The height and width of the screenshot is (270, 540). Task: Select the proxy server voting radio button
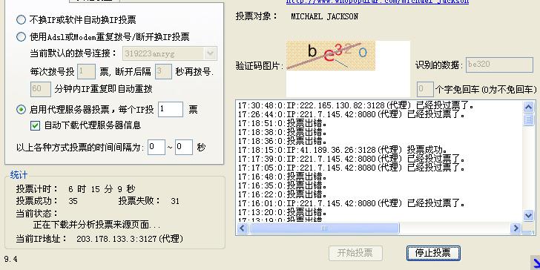click(21, 110)
